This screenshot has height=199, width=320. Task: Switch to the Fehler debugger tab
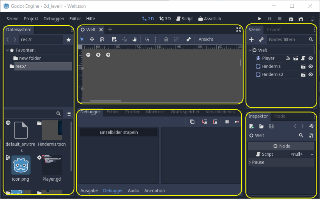click(x=113, y=112)
